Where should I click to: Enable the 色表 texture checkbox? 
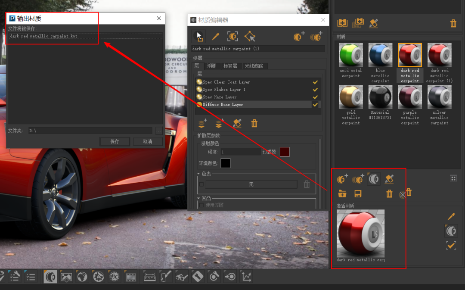201,184
